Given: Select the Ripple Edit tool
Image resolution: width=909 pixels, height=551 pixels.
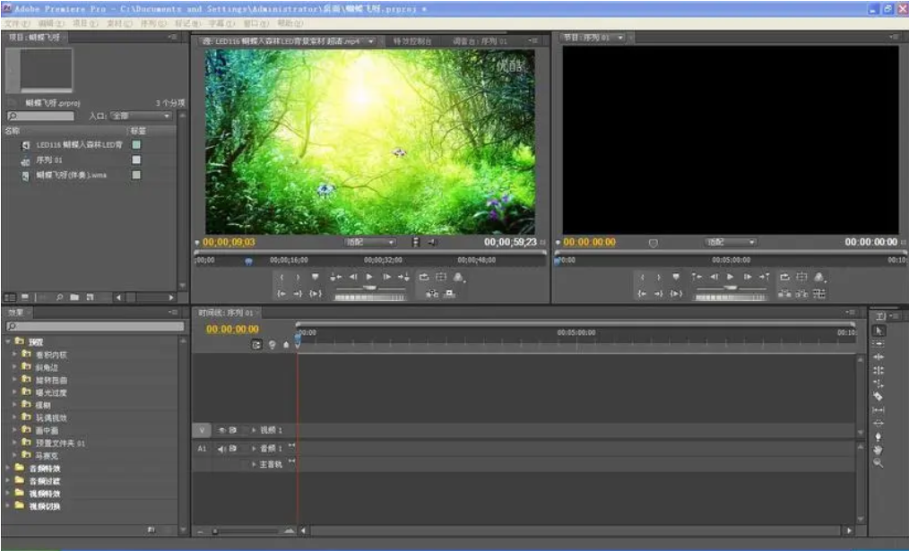Looking at the screenshot, I should tap(879, 357).
